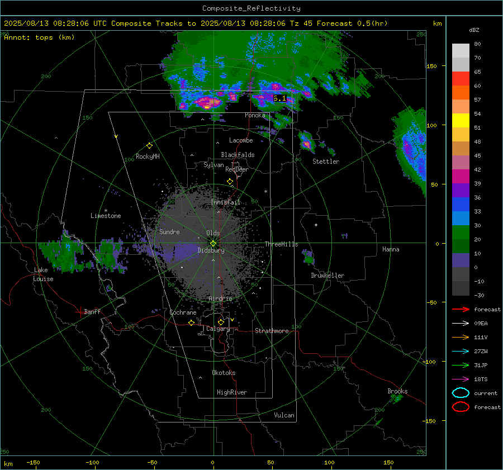Image resolution: width=503 pixels, height=470 pixels.
Task: Click the Brooks label
Action: pyautogui.click(x=397, y=391)
